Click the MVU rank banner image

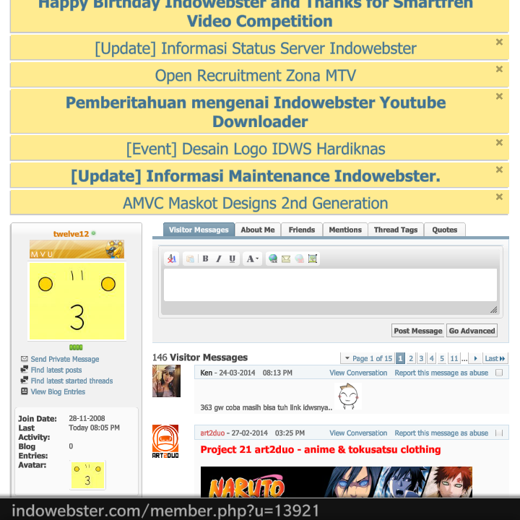77,249
